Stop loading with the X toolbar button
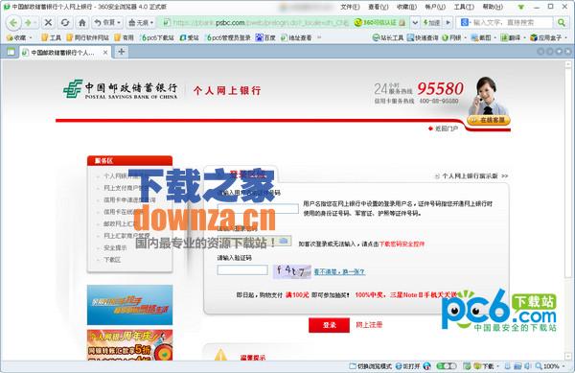Image resolution: width=575 pixels, height=373 pixels. tap(48, 23)
